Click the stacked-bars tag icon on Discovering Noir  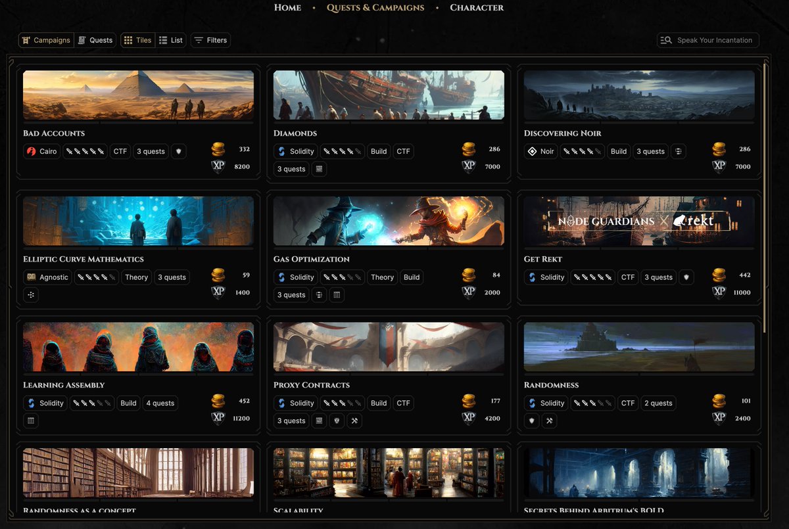[678, 151]
